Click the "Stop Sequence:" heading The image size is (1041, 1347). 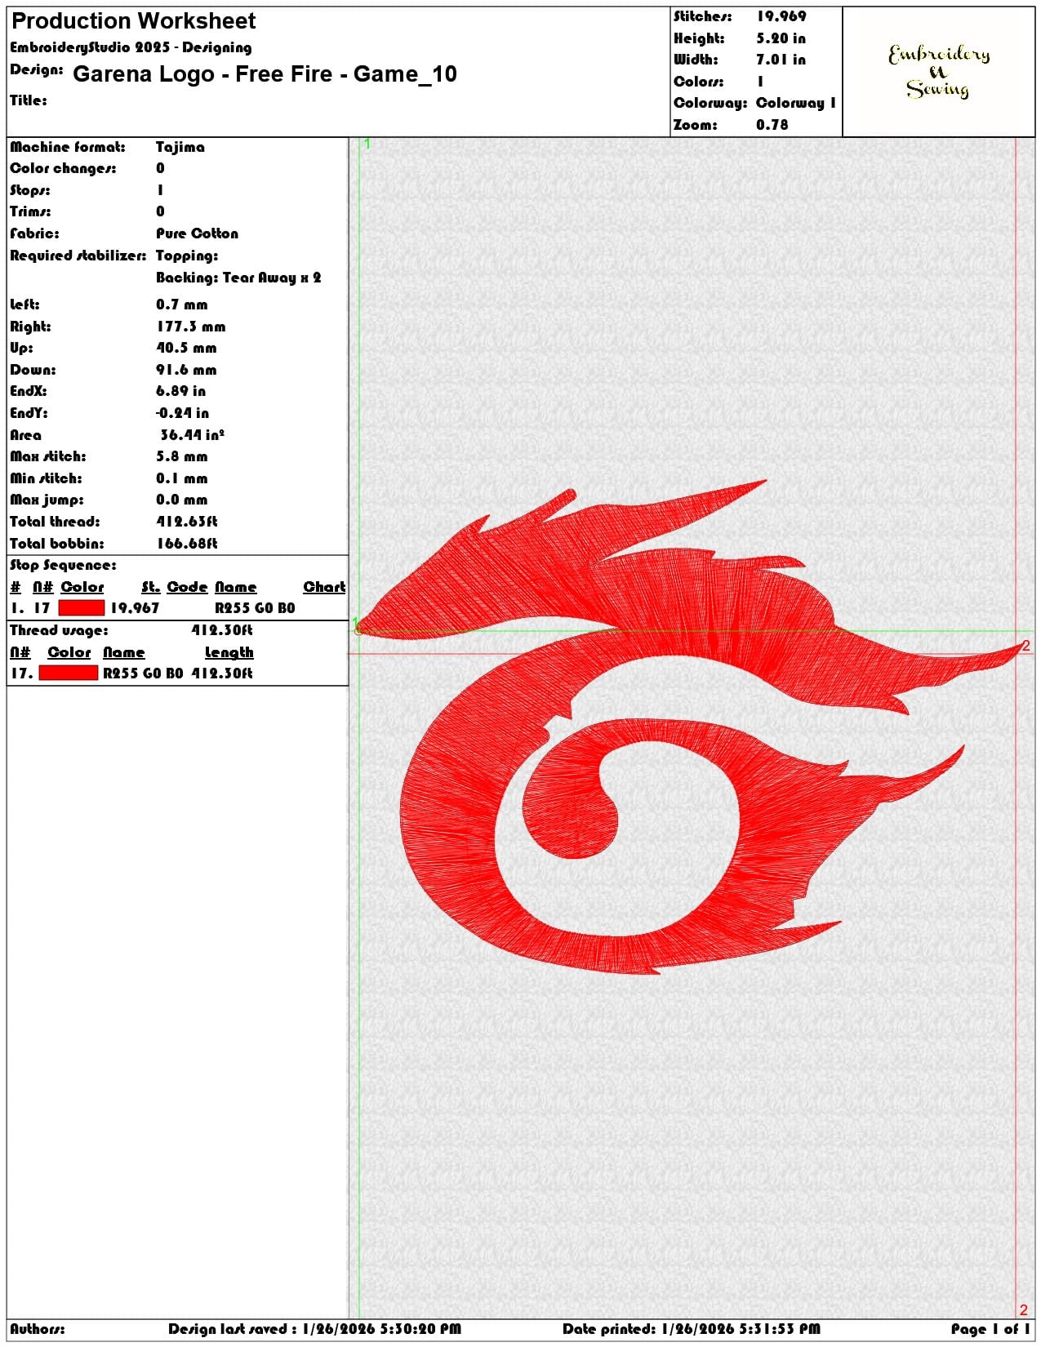pos(63,565)
